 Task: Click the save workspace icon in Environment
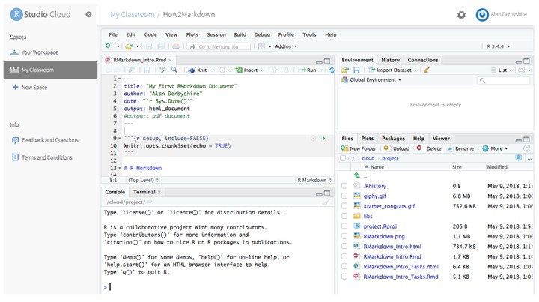[356, 70]
